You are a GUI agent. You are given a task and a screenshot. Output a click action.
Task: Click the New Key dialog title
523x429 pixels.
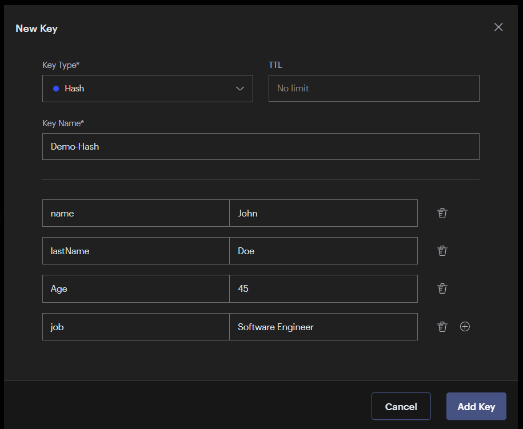[x=36, y=28]
